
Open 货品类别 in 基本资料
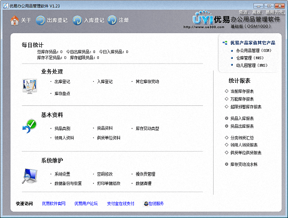[62, 128]
